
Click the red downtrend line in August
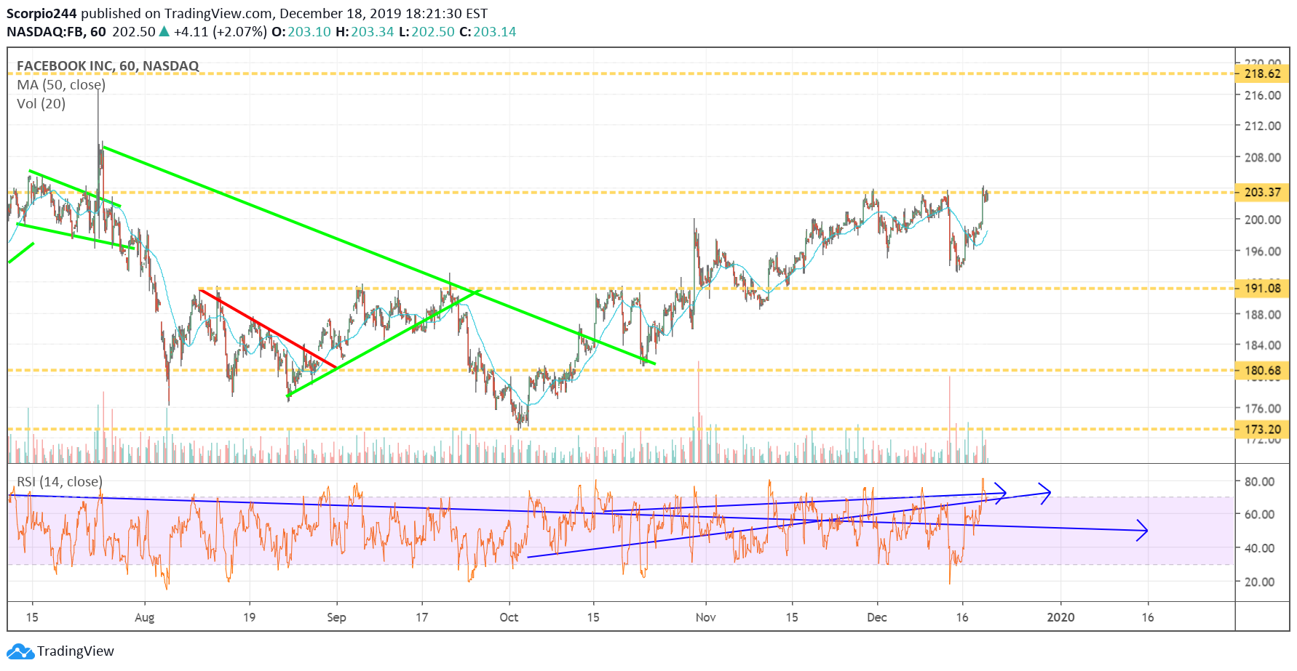click(268, 329)
